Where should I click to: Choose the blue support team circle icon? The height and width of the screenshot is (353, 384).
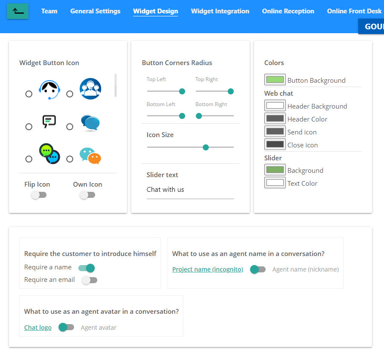point(70,94)
